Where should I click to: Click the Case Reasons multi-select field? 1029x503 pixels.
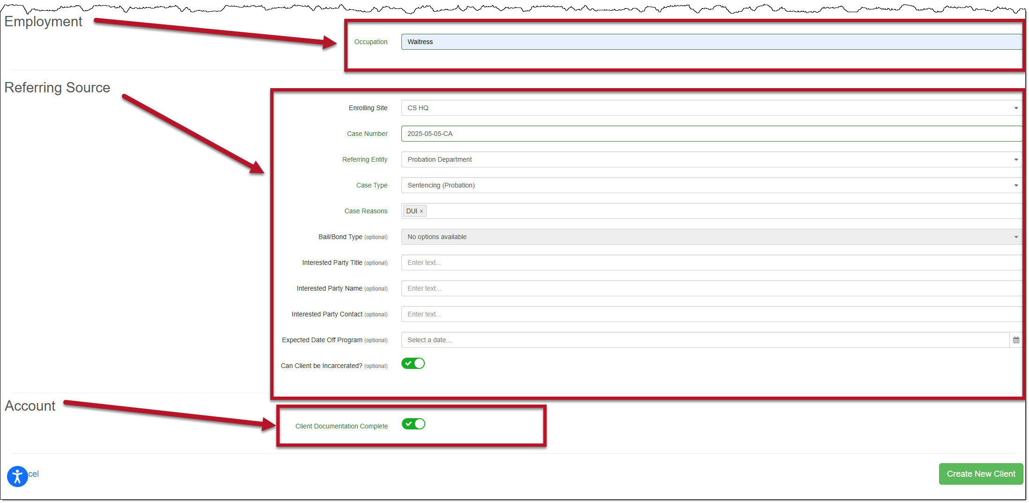tap(721, 211)
